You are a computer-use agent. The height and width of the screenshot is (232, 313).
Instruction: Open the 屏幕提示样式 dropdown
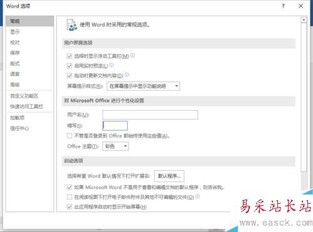pos(143,86)
